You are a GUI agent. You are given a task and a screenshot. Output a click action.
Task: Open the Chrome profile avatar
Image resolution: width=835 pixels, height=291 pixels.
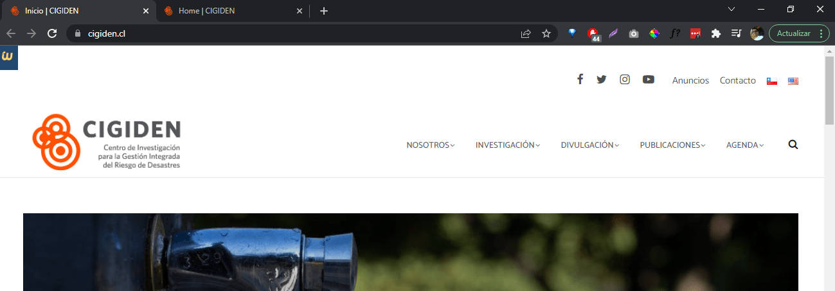tap(757, 33)
